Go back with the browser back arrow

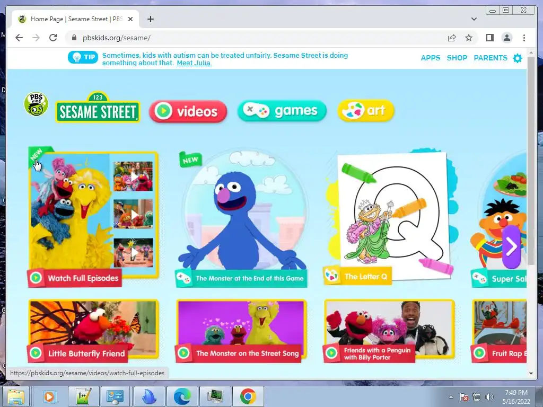coord(19,38)
